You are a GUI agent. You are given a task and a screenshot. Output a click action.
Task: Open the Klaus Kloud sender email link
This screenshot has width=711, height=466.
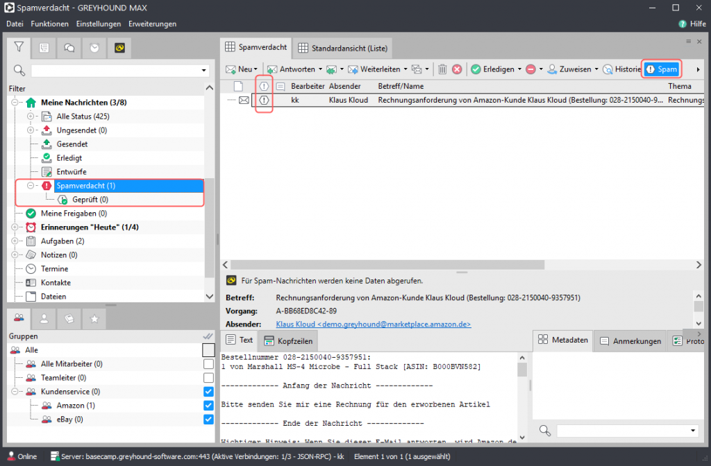tap(373, 325)
